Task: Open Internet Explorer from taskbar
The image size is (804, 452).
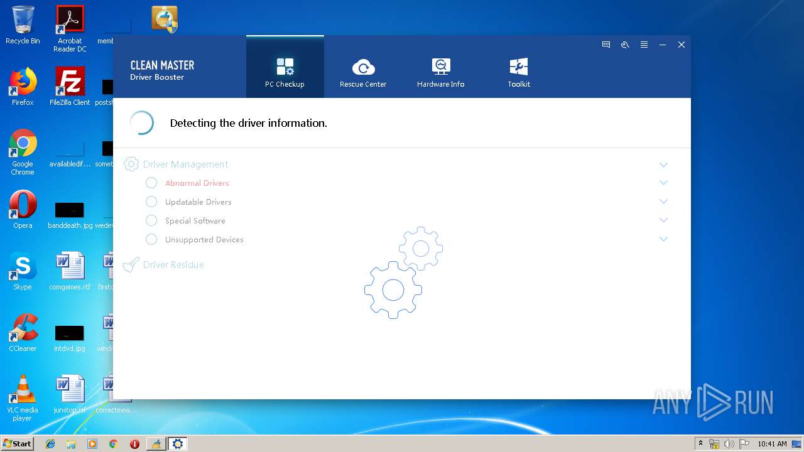Action: pos(50,444)
